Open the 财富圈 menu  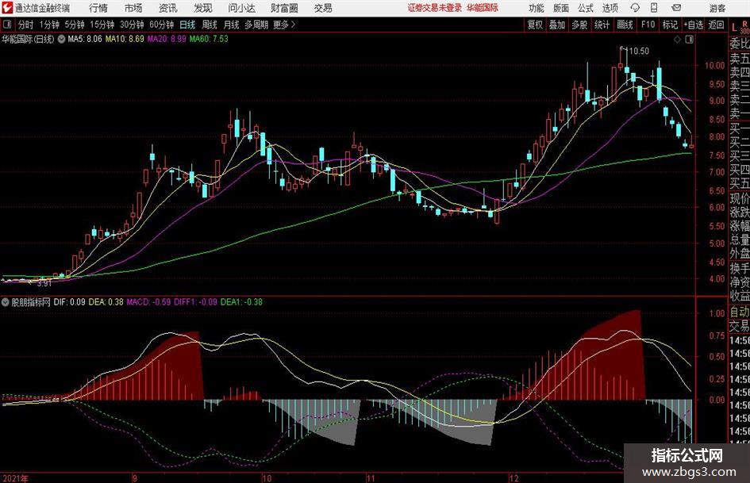click(x=284, y=8)
